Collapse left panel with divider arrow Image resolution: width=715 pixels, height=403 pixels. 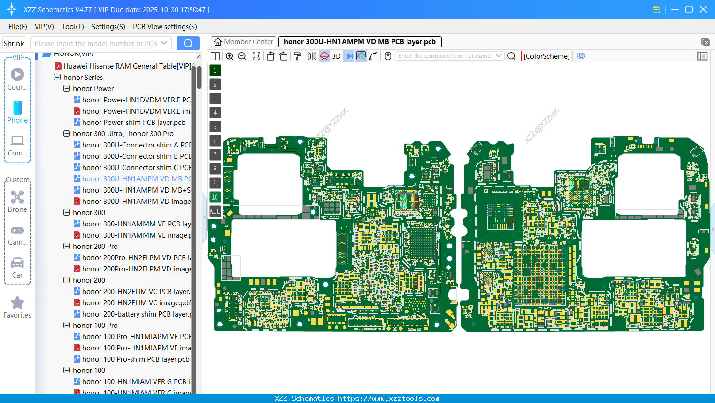pyautogui.click(x=204, y=217)
